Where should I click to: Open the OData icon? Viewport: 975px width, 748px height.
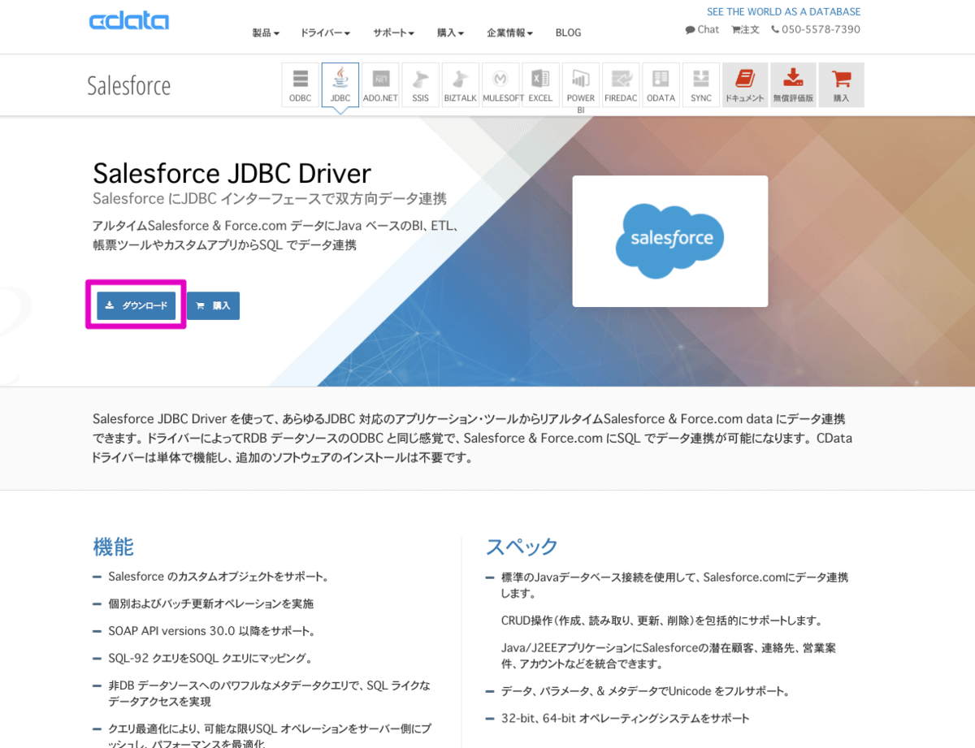click(661, 85)
